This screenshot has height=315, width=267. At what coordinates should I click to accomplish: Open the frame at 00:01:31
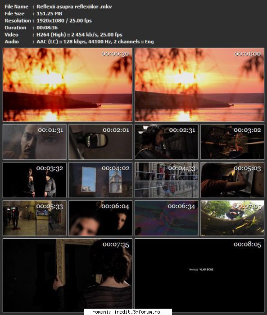35,142
